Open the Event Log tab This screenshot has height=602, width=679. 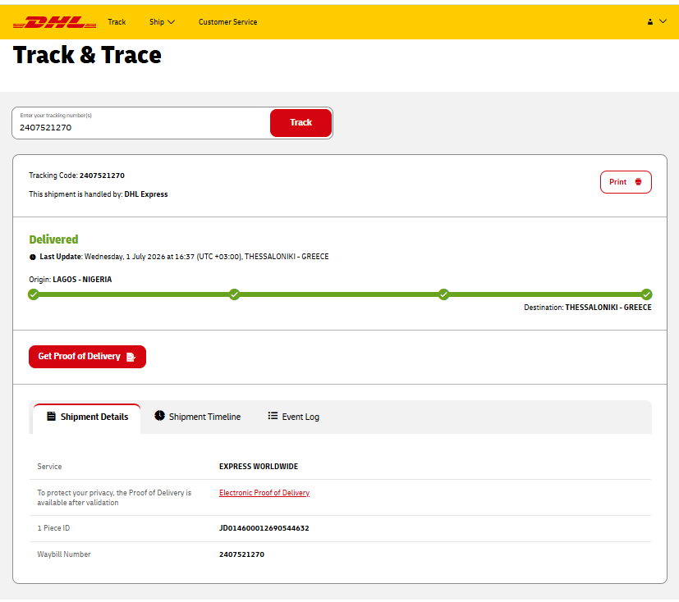pos(294,417)
